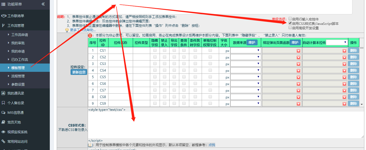Click the eye icon for 视频监视系统
This screenshot has height=150, width=366.
point(4,132)
